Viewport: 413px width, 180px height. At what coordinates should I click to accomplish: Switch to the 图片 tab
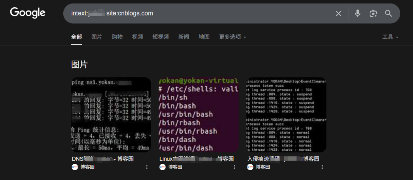pyautogui.click(x=97, y=37)
